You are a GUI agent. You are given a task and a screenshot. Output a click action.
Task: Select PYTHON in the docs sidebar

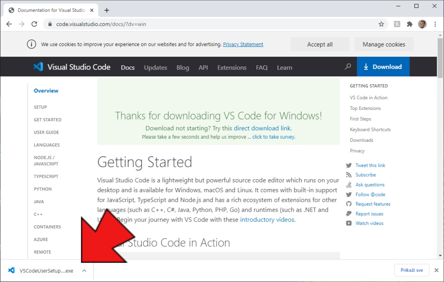point(43,189)
